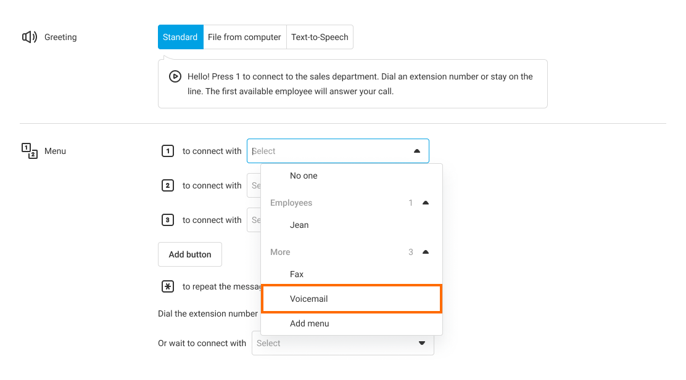Click the number 3 key icon

(167, 220)
